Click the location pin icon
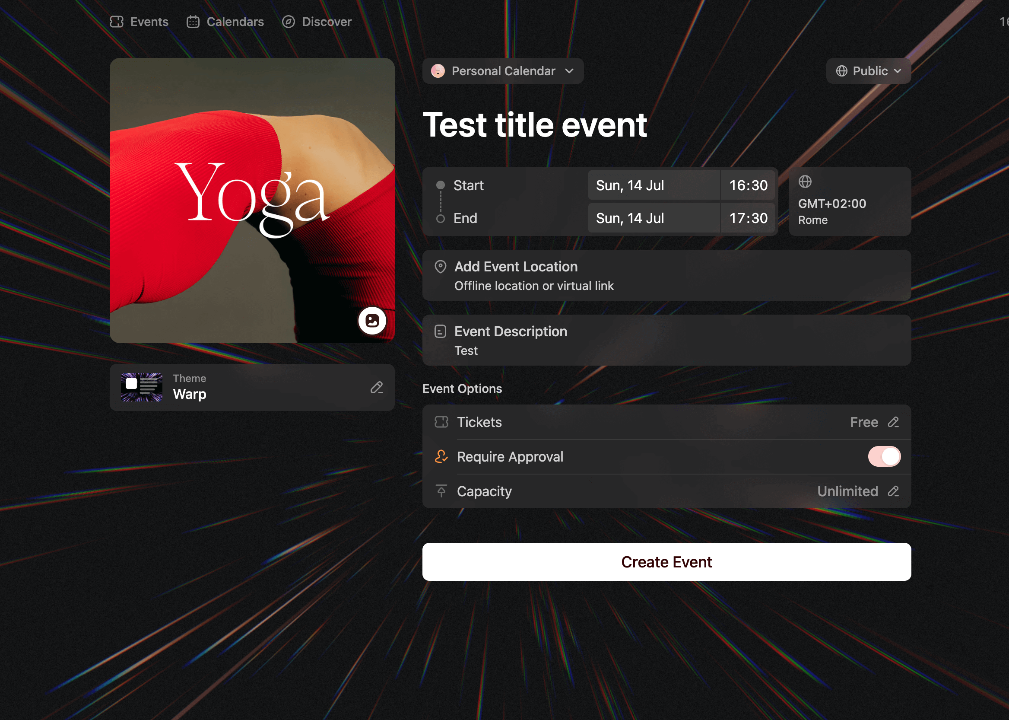Viewport: 1009px width, 720px height. pos(440,267)
